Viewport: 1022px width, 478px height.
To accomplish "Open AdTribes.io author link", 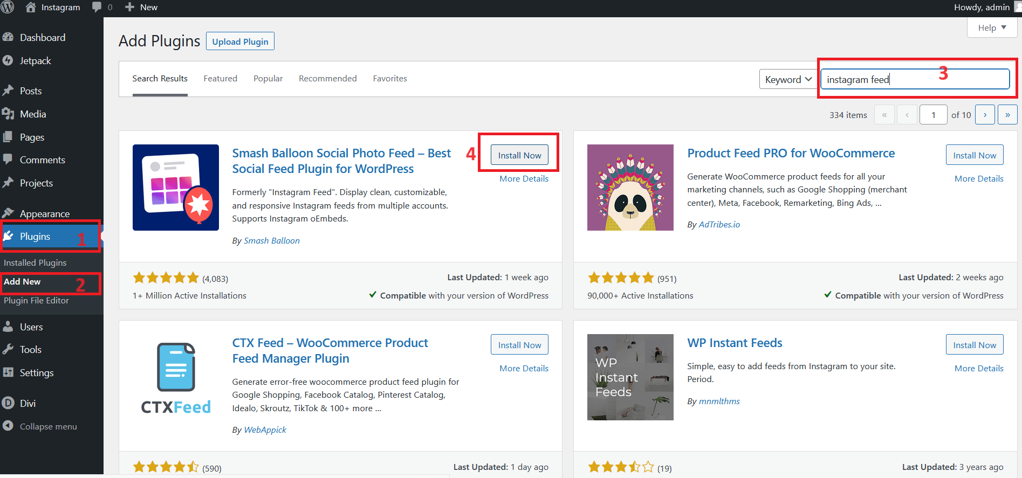I will tap(719, 225).
